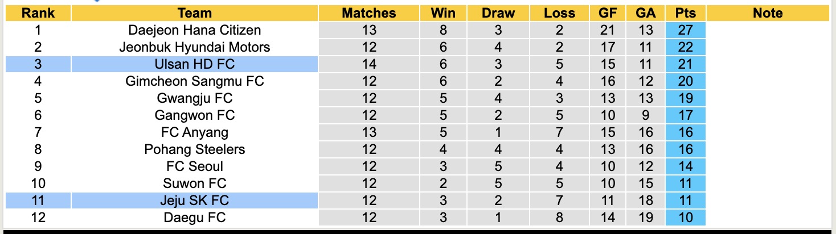836x234 pixels.
Task: Click the Matches column header
Action: pos(369,13)
